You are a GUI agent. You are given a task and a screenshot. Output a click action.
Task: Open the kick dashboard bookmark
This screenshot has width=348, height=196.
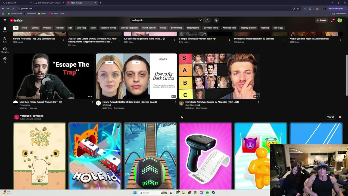click(x=15, y=13)
